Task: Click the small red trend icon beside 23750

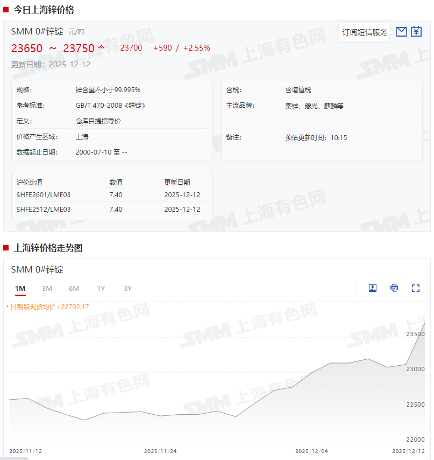Action: point(101,47)
